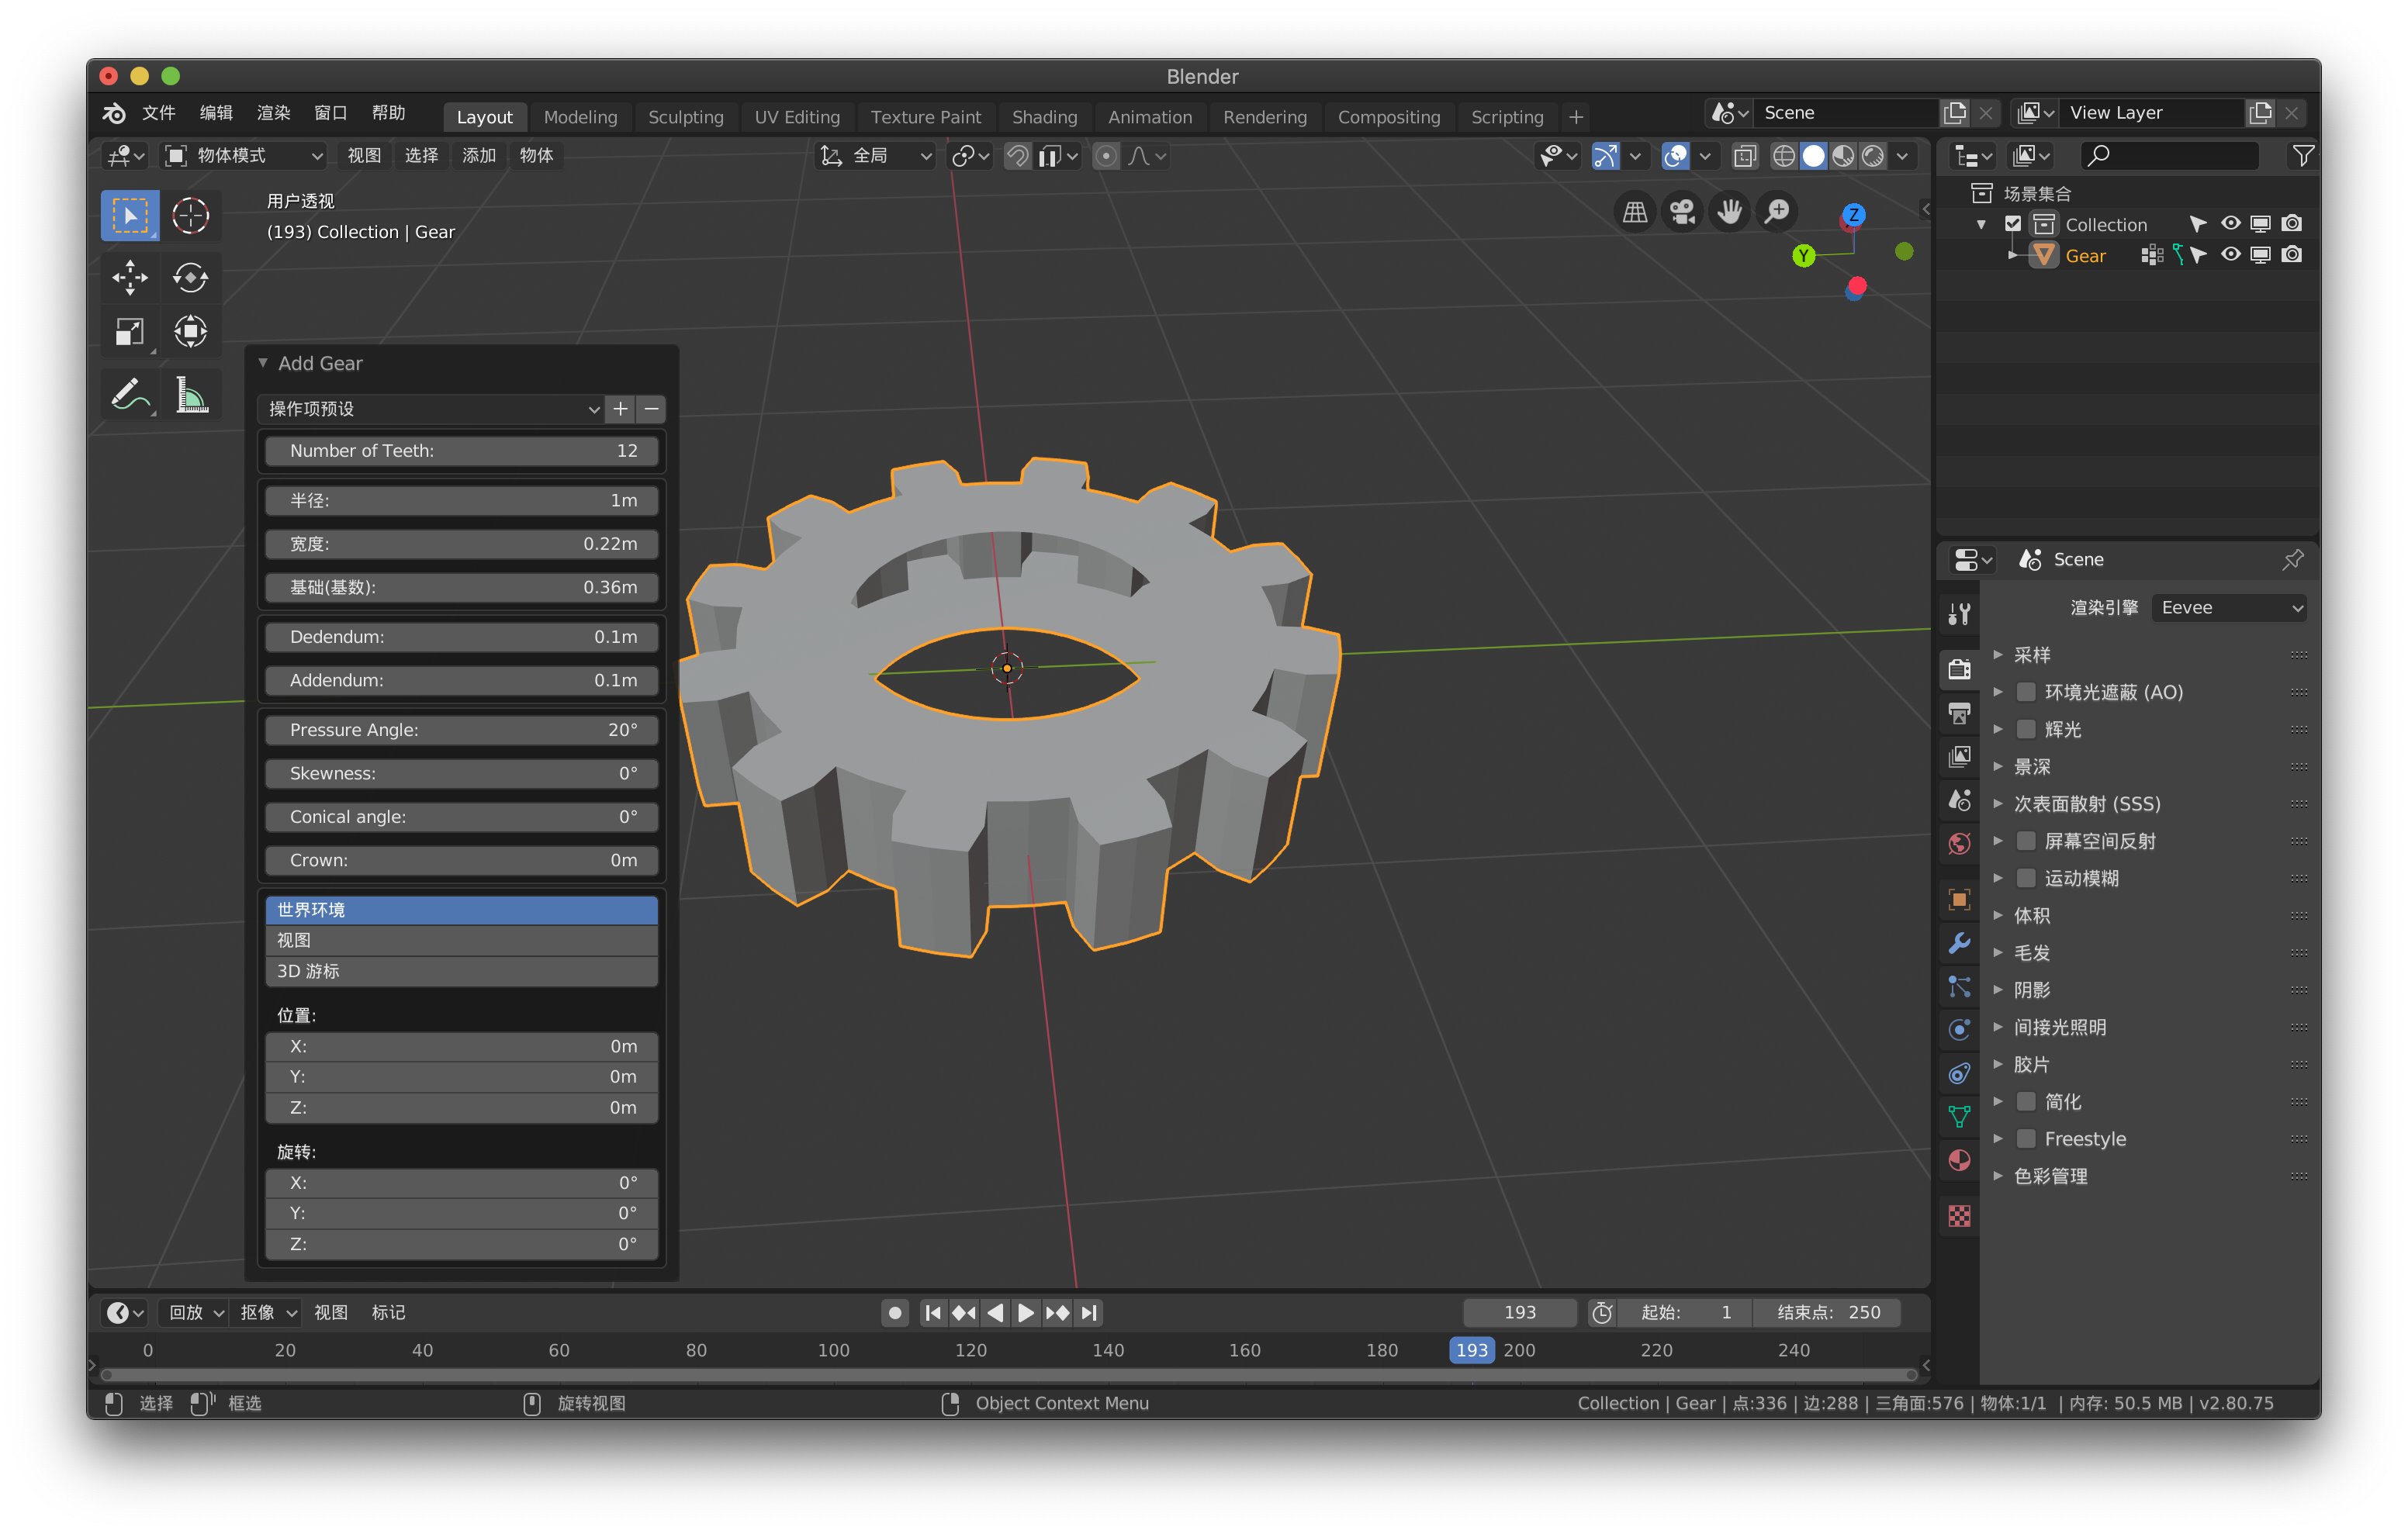Click the zoom view magnifier icon

[1777, 212]
